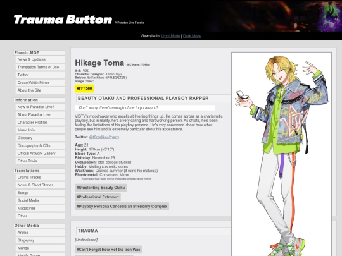Viewport: 342px width, 256px height.
Task: Open Stageplay page
Action: click(x=40, y=240)
